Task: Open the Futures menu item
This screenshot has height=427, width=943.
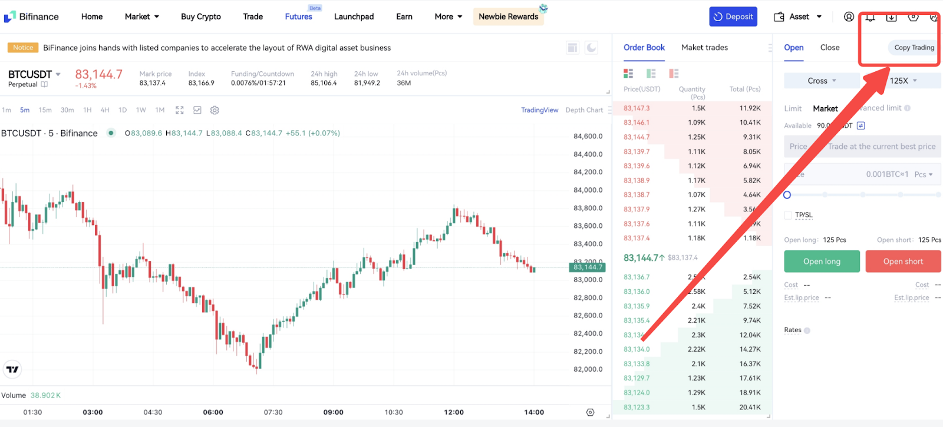Action: click(298, 17)
